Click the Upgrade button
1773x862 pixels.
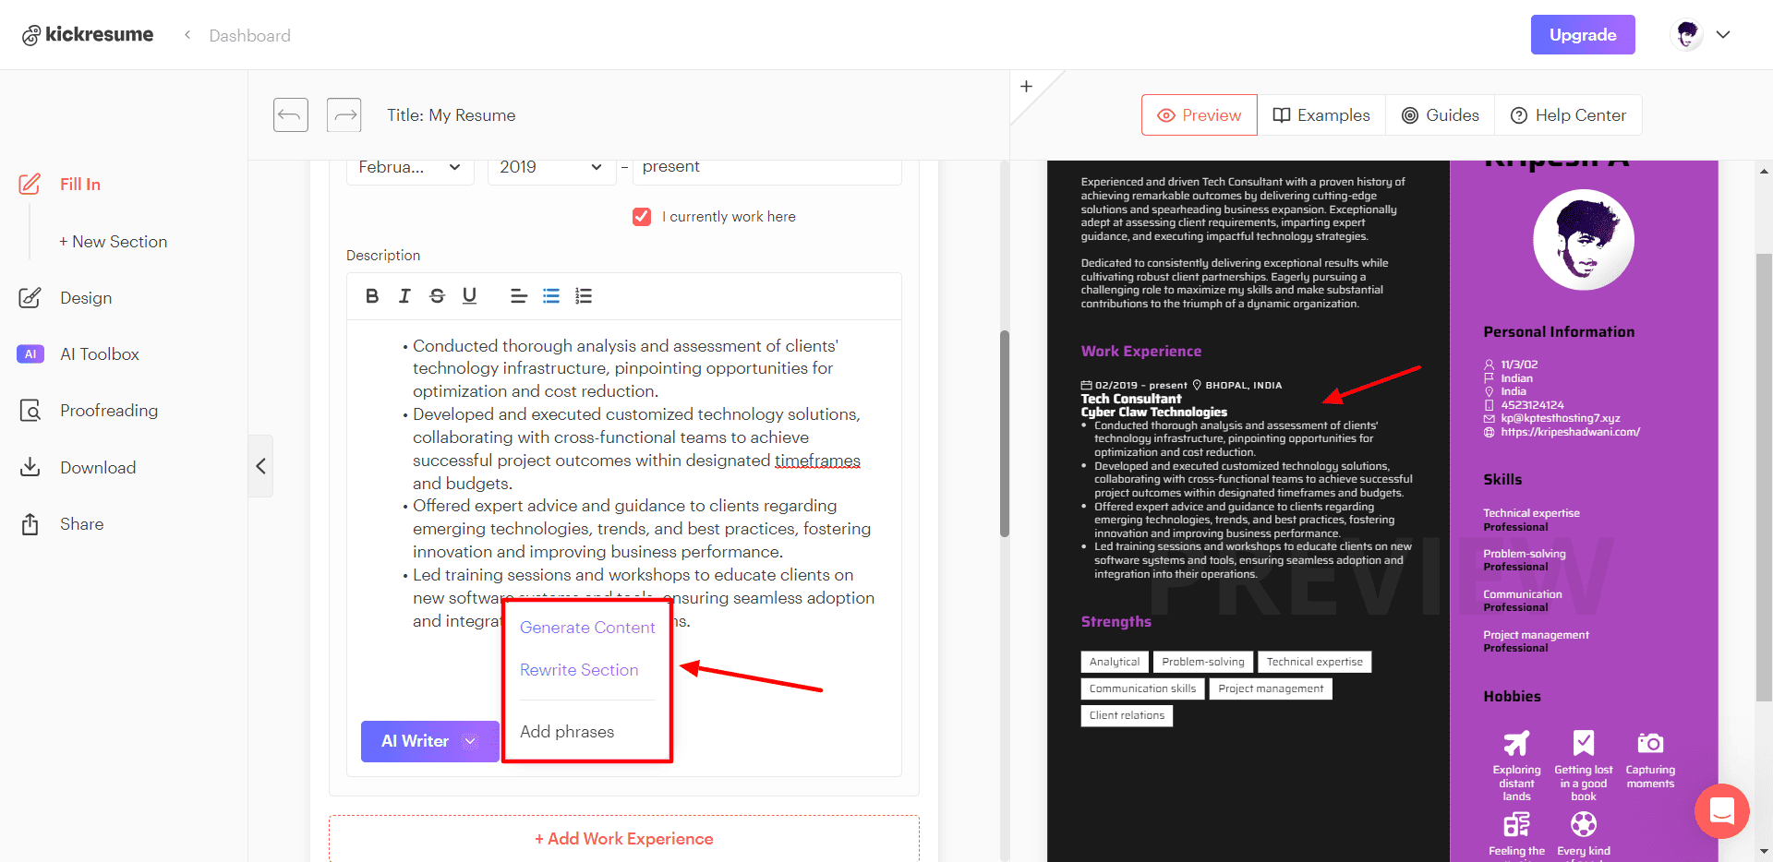[x=1583, y=35]
